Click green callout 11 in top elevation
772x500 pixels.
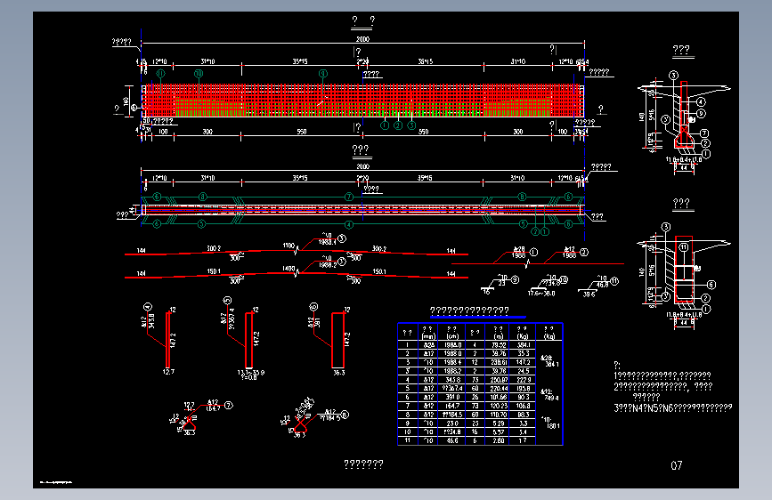pos(160,73)
